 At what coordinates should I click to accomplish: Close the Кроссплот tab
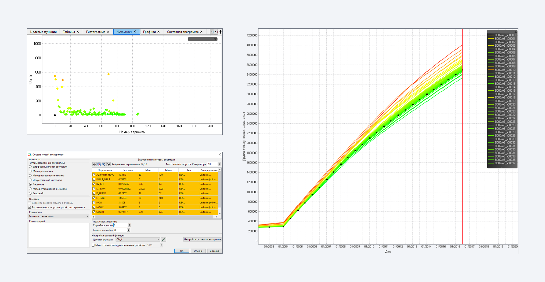[x=135, y=32]
